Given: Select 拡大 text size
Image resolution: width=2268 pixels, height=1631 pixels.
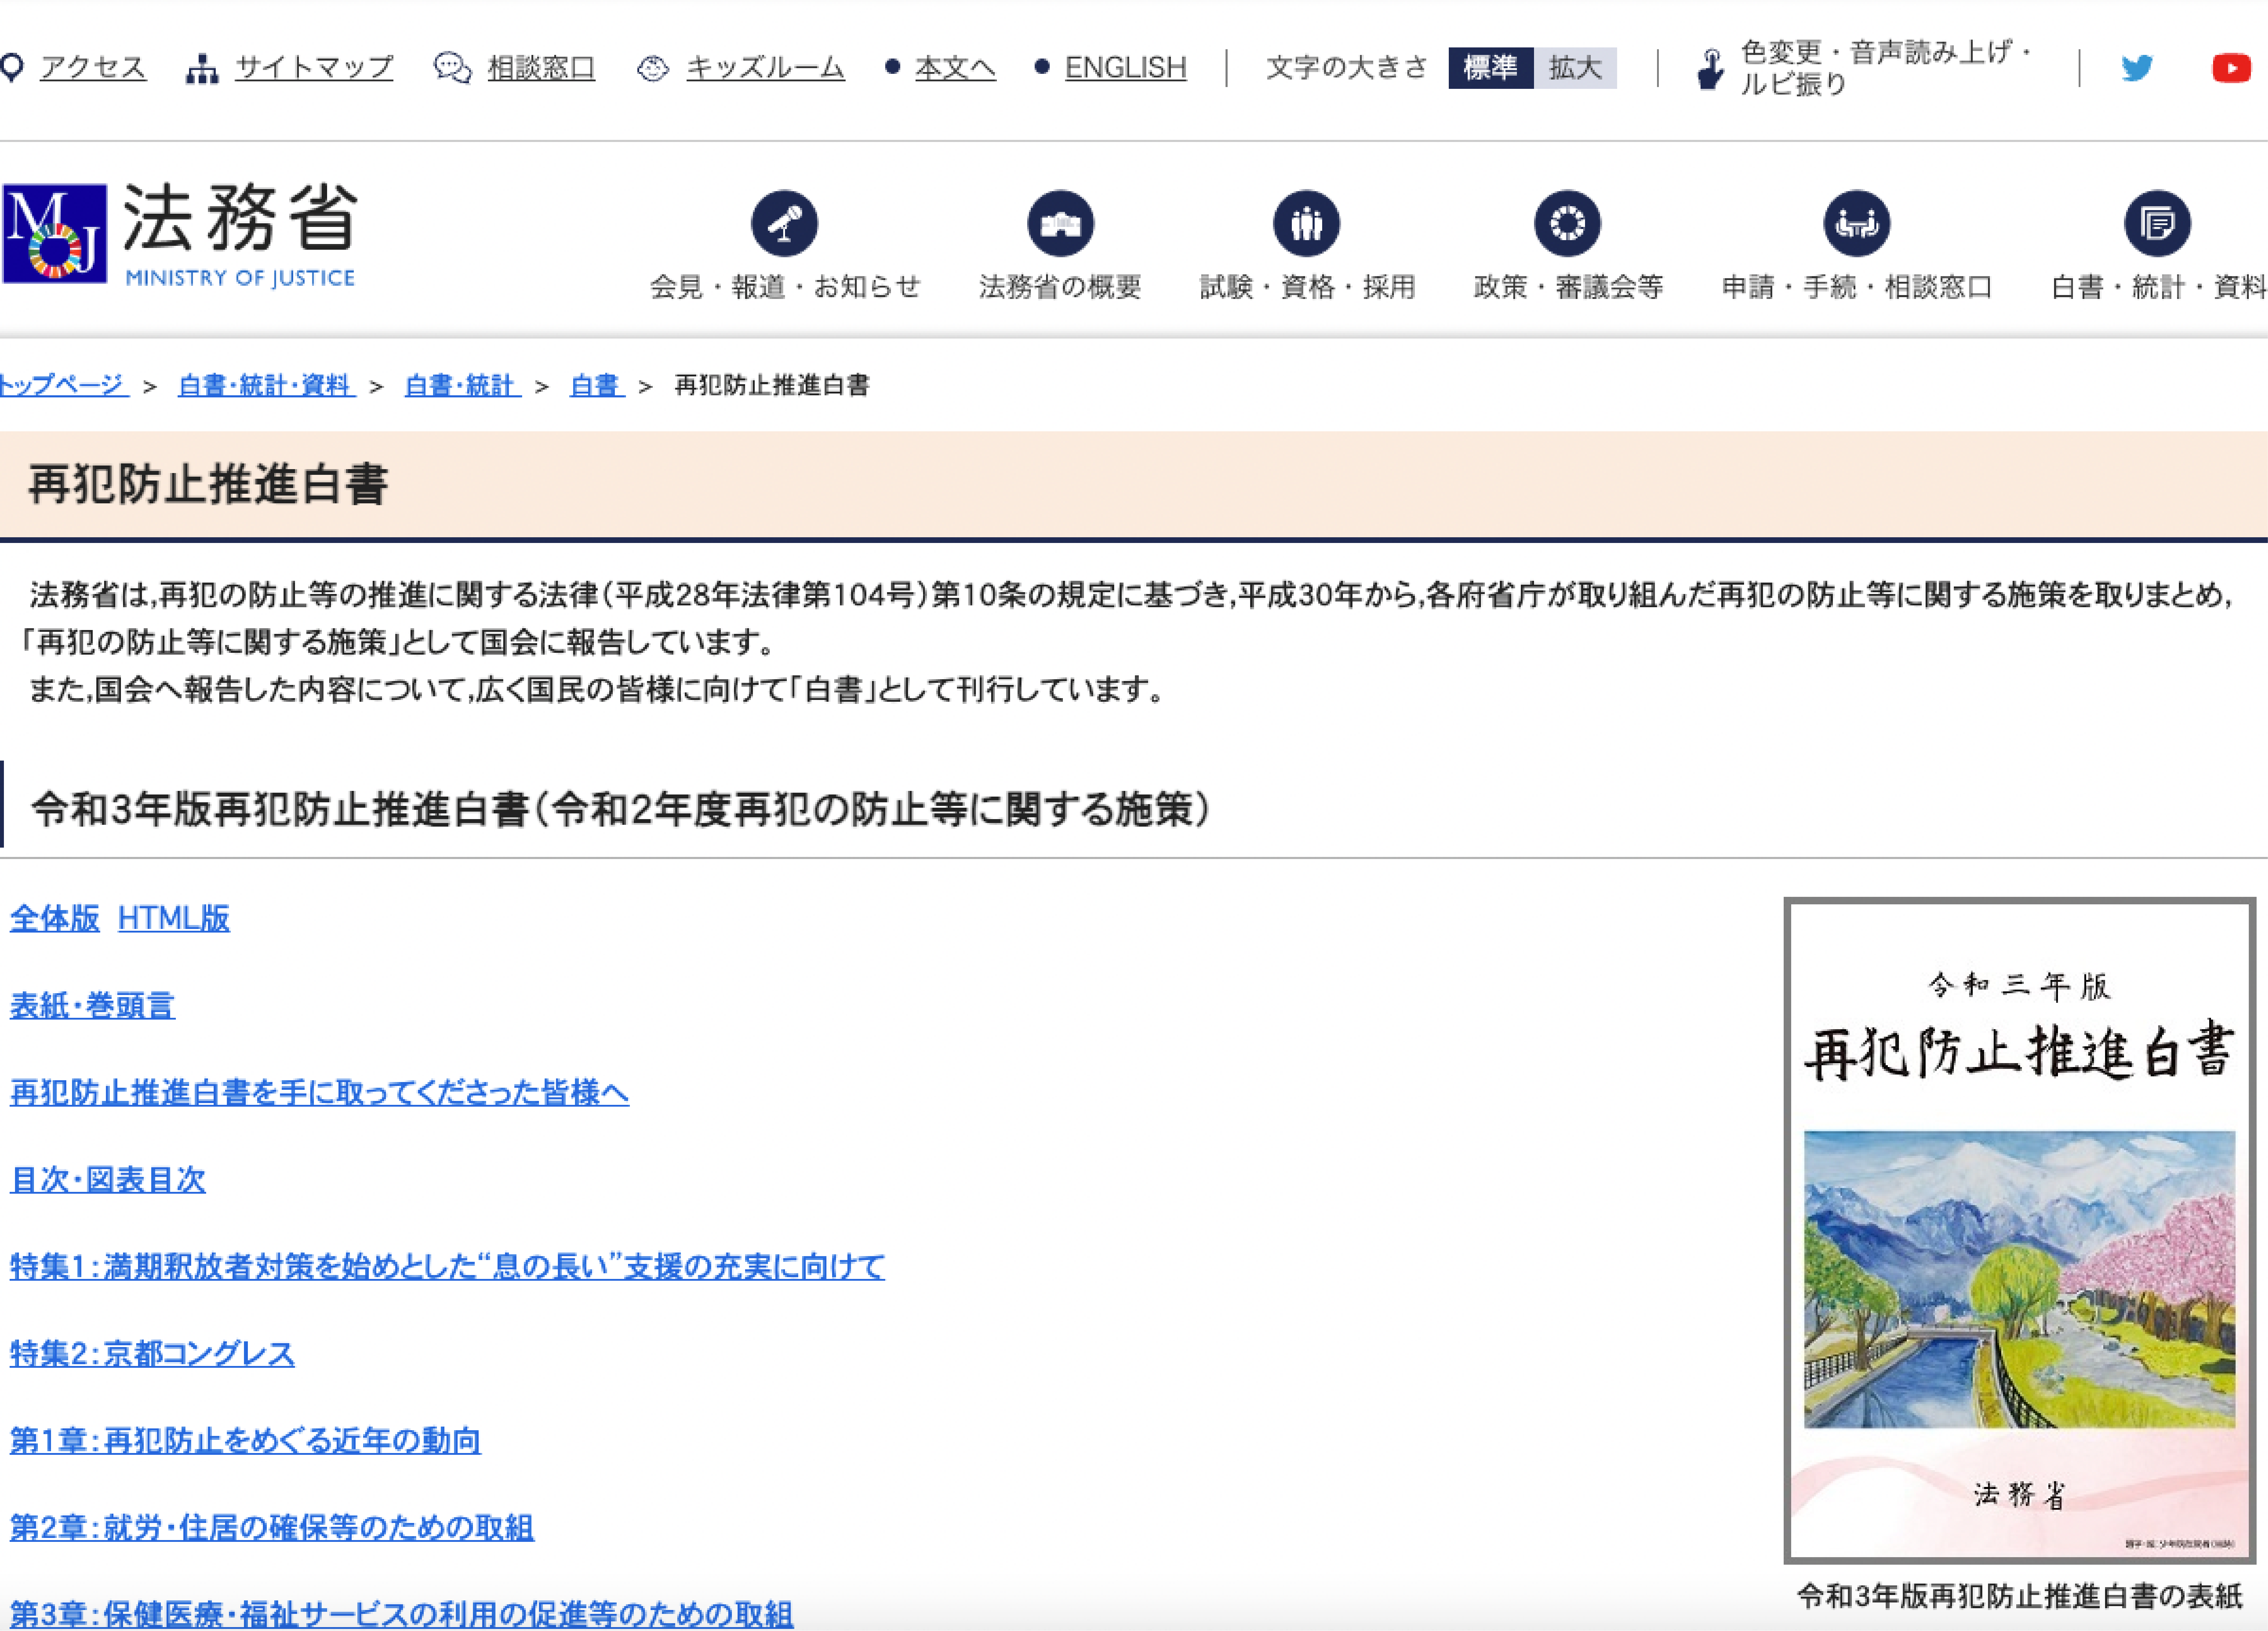Looking at the screenshot, I should coord(1575,68).
